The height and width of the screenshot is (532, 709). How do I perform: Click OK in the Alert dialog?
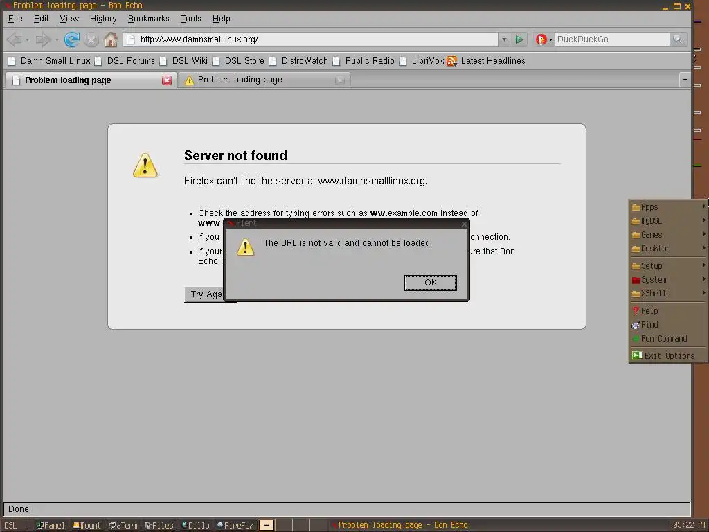(431, 283)
